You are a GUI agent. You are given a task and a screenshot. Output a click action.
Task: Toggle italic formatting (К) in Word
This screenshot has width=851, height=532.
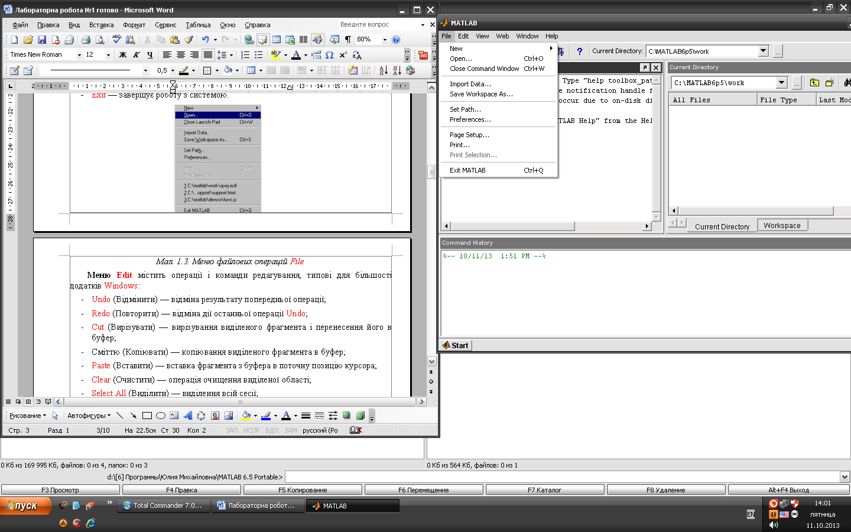137,55
